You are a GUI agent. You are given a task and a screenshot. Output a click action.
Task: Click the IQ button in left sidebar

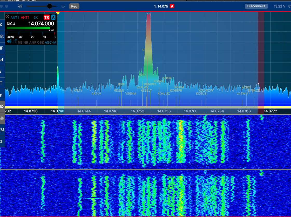click(x=2, y=106)
